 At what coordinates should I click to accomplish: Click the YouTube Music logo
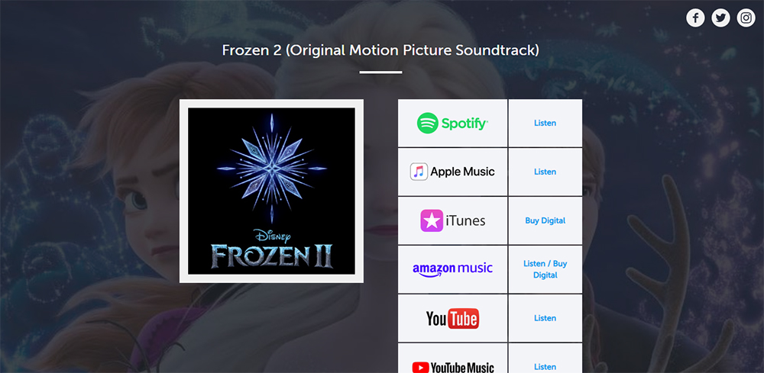[x=452, y=367]
